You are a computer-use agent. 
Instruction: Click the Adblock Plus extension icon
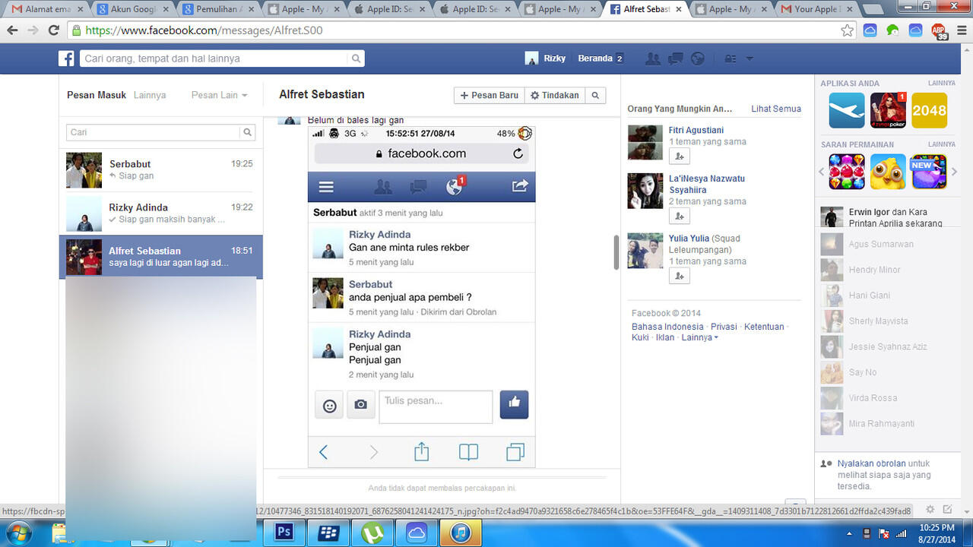(939, 31)
